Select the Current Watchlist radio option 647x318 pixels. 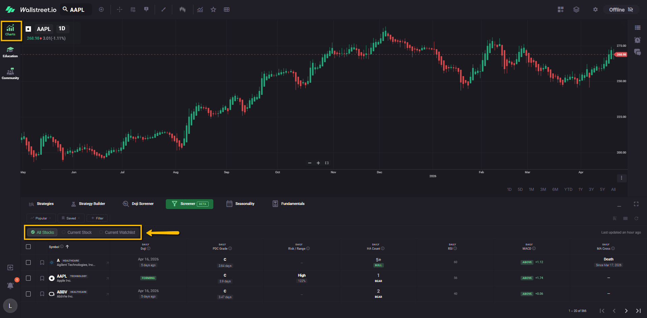pos(117,233)
